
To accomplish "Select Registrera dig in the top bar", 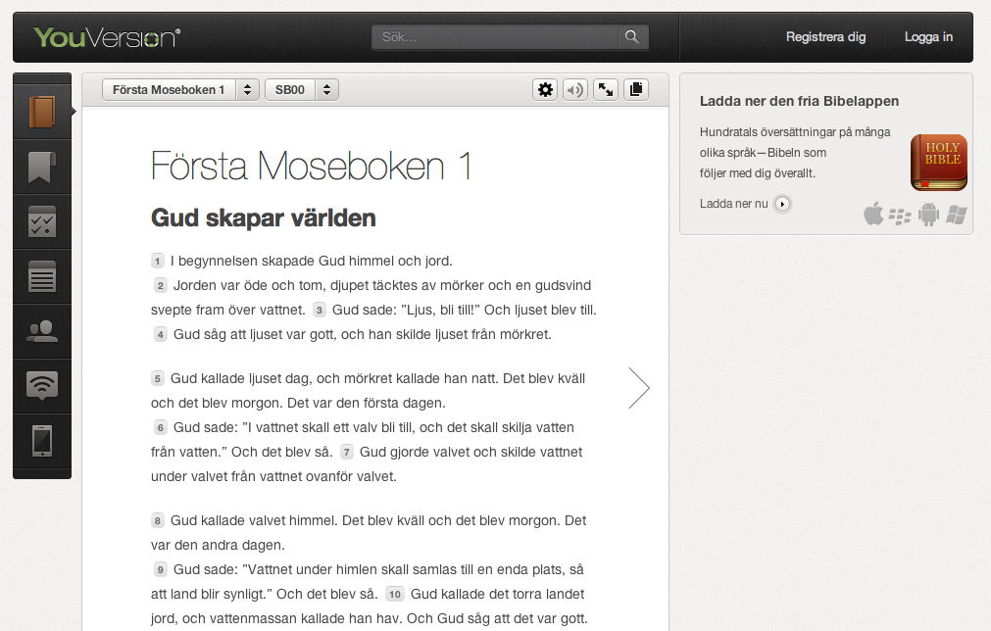I will pos(825,36).
